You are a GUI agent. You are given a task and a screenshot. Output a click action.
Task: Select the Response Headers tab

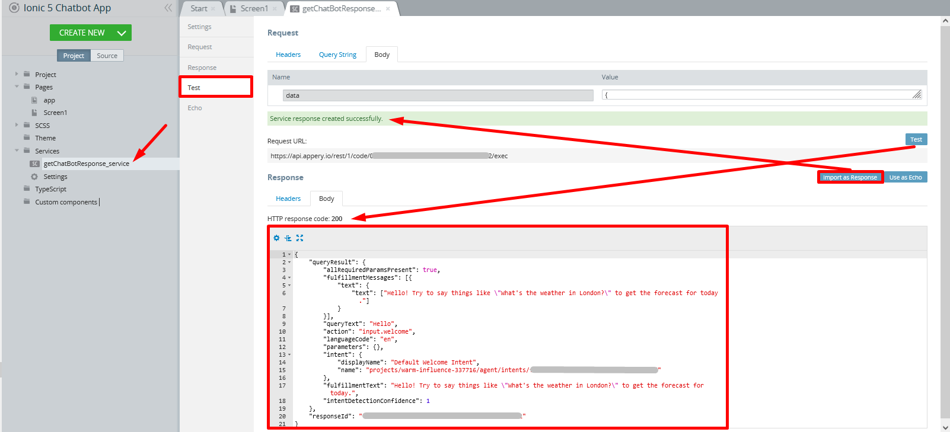[288, 199]
